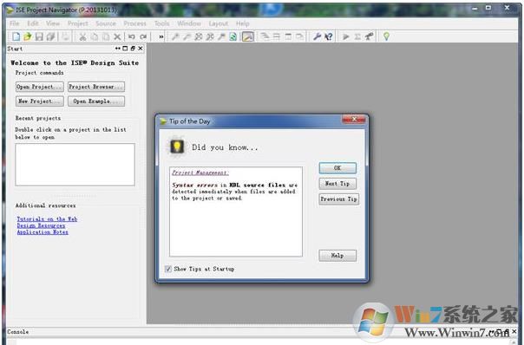Toggle the Start panel slide-out arrows
Screen dimensions: 524x345
tap(117, 49)
